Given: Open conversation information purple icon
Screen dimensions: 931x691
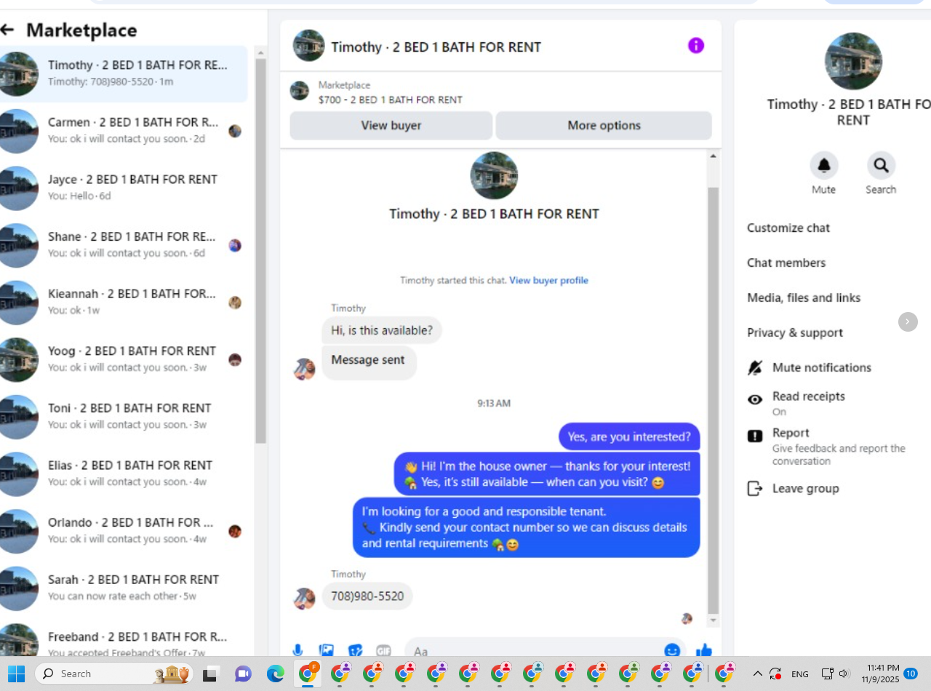Looking at the screenshot, I should click(x=696, y=46).
